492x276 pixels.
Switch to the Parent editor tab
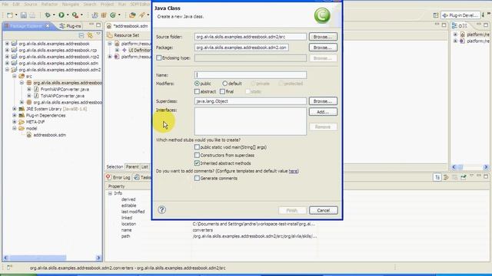(x=132, y=167)
